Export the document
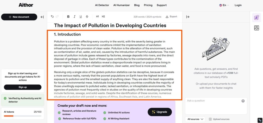 coord(171,16)
